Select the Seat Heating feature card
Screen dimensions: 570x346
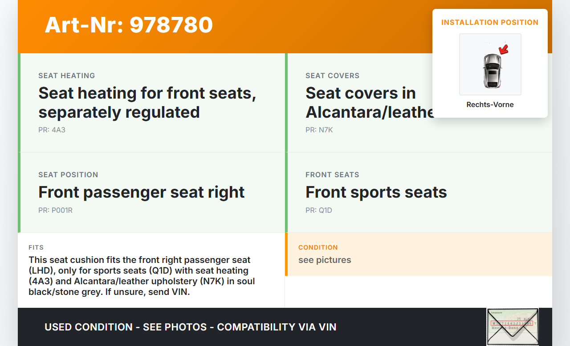pyautogui.click(x=151, y=103)
